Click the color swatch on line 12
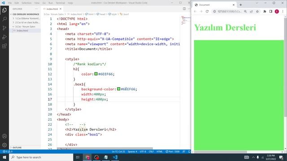This screenshot has height=161, width=287. [96, 74]
